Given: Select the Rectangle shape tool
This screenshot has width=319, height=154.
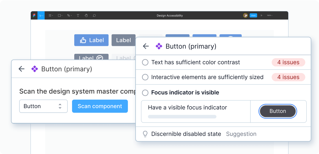Looking at the screenshot, I should 60,16.
